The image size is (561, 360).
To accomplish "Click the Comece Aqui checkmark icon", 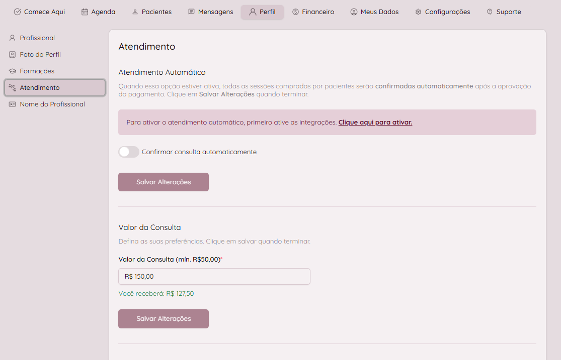I will pyautogui.click(x=18, y=12).
